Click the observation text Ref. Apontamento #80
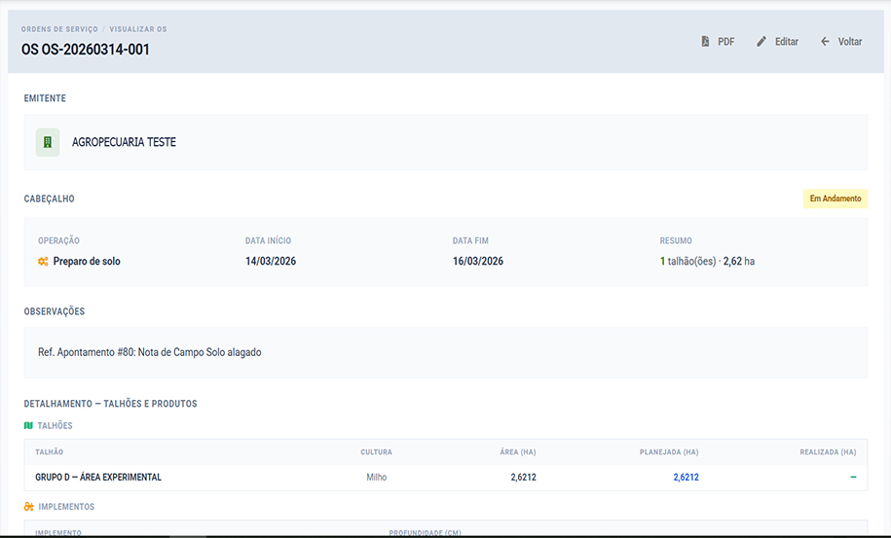This screenshot has height=538, width=891. point(149,352)
